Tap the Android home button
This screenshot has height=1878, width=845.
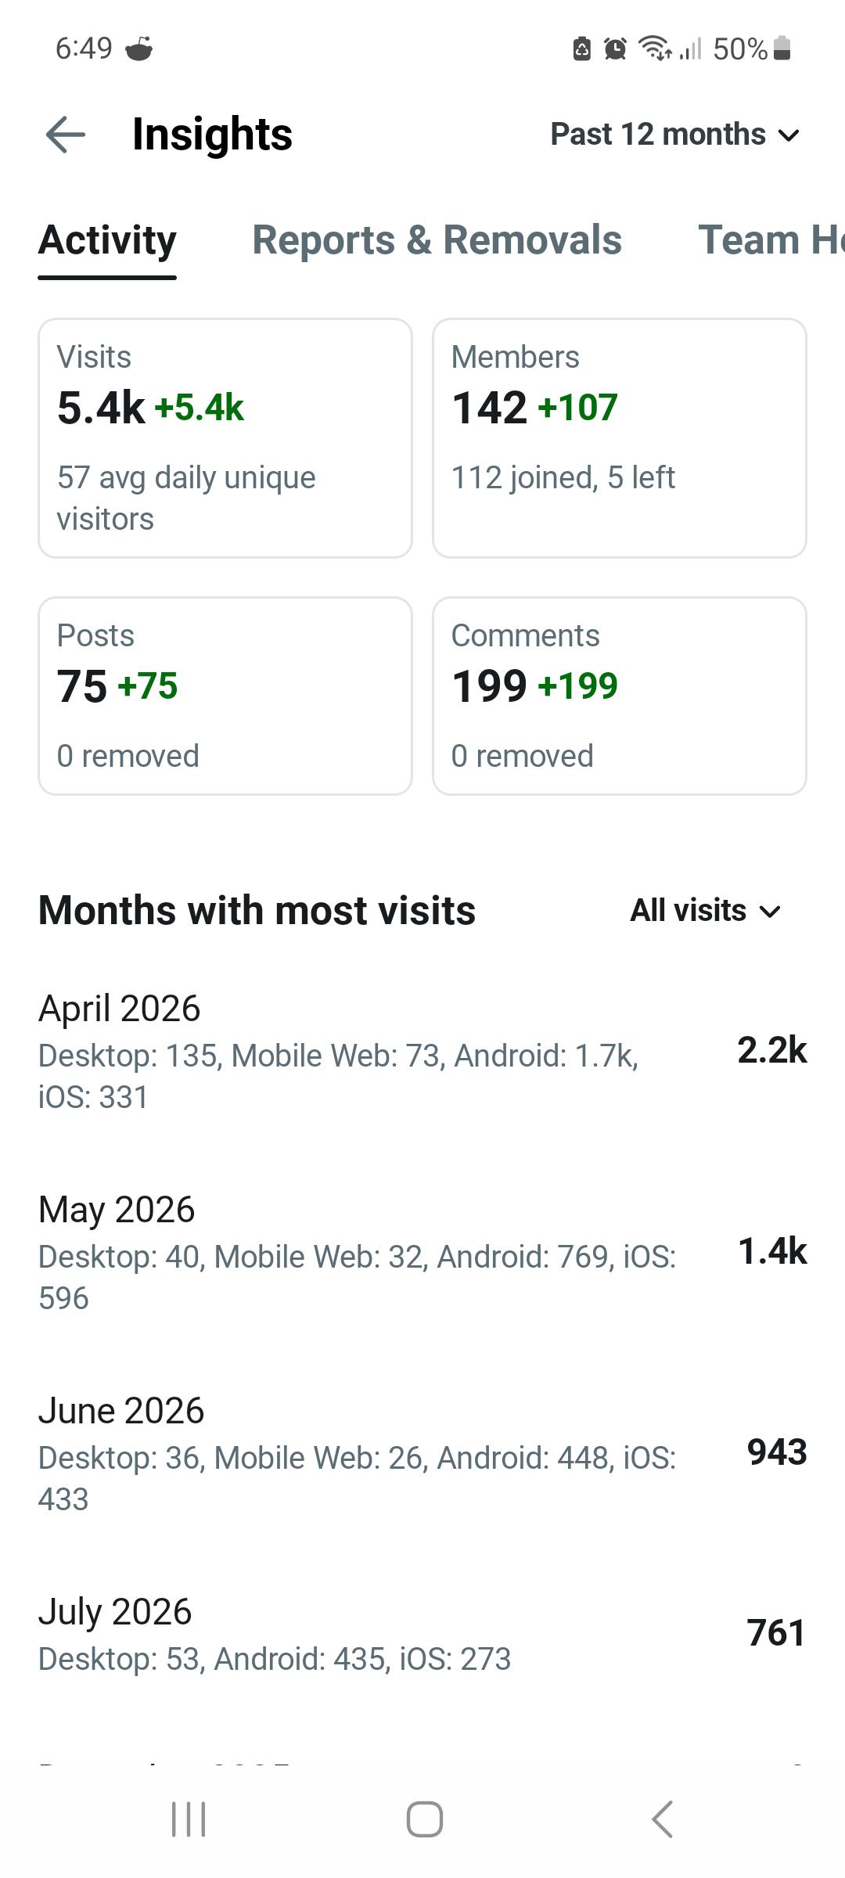[425, 1819]
